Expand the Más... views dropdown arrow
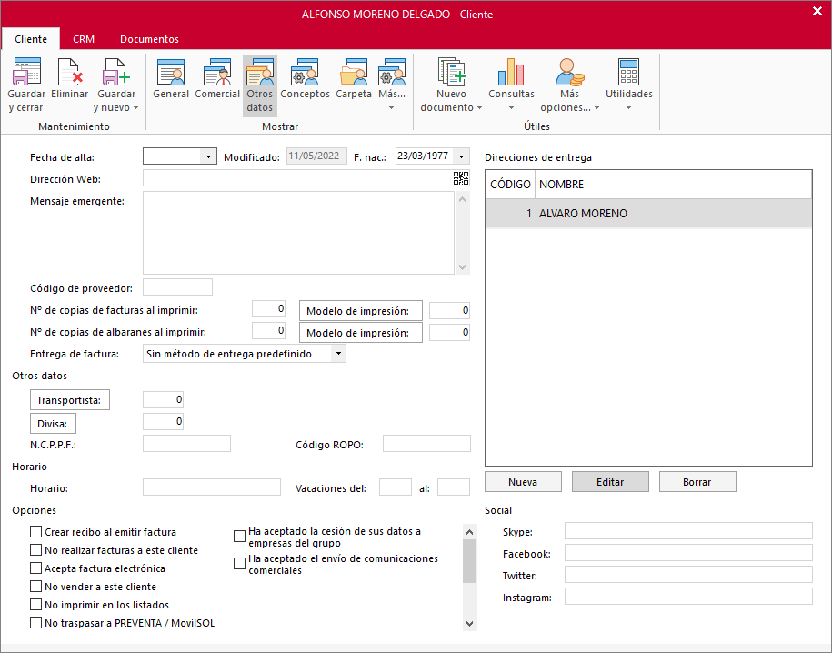The height and width of the screenshot is (653, 832). [392, 107]
